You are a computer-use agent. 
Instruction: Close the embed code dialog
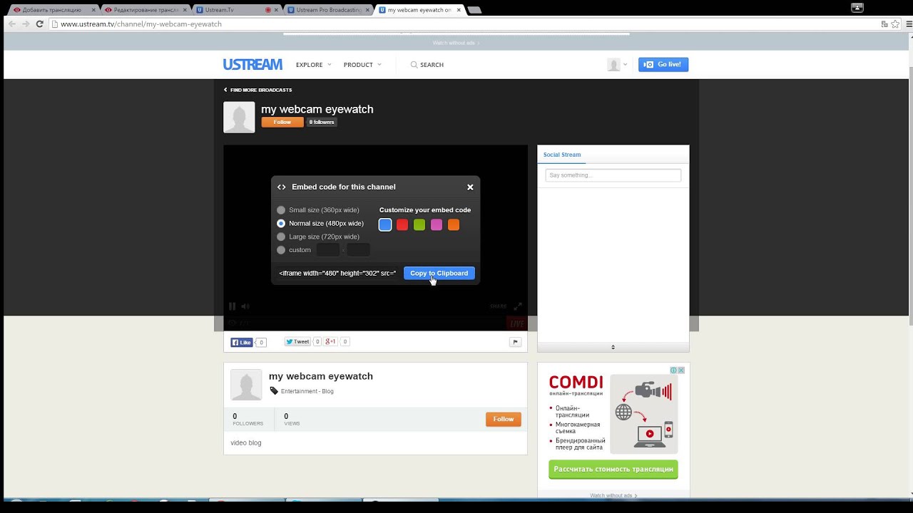pyautogui.click(x=470, y=187)
